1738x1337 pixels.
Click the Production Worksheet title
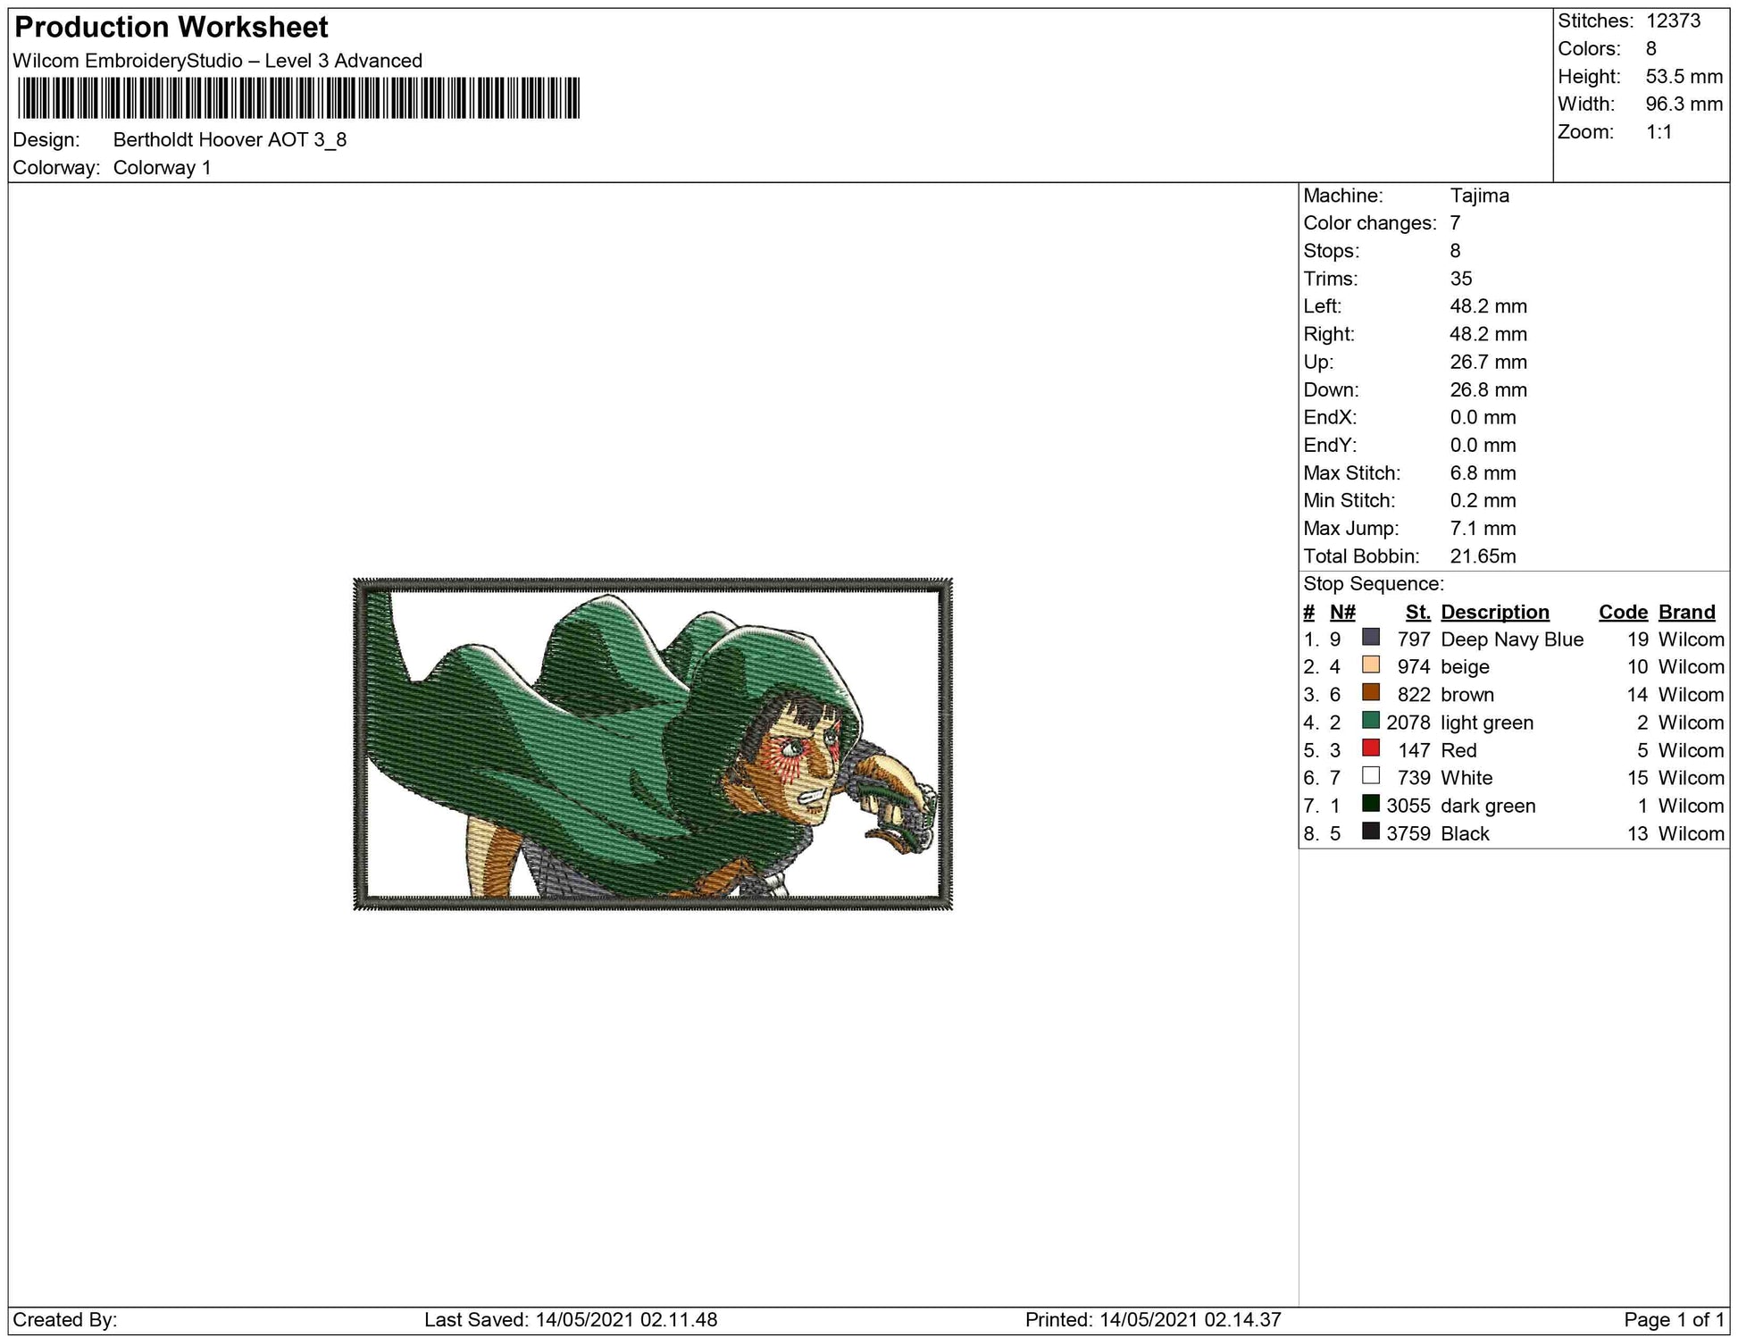(171, 28)
